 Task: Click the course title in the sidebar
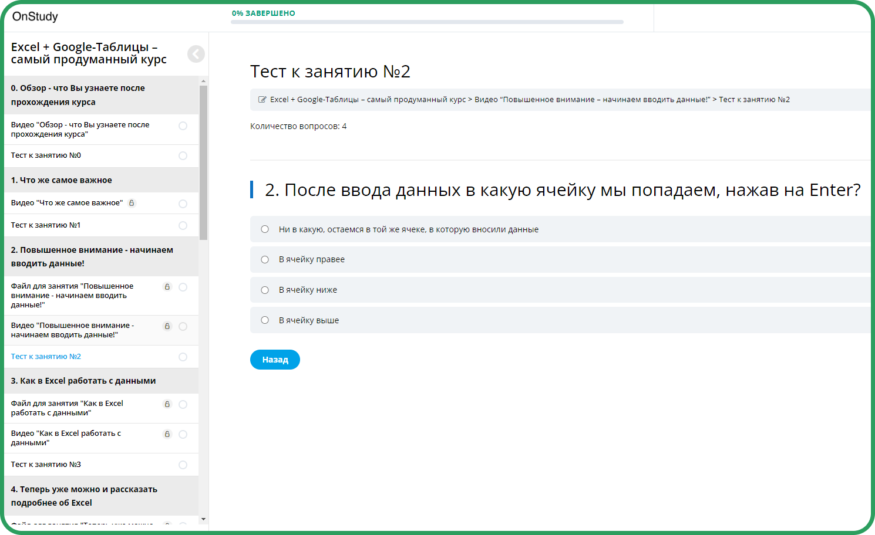click(89, 53)
